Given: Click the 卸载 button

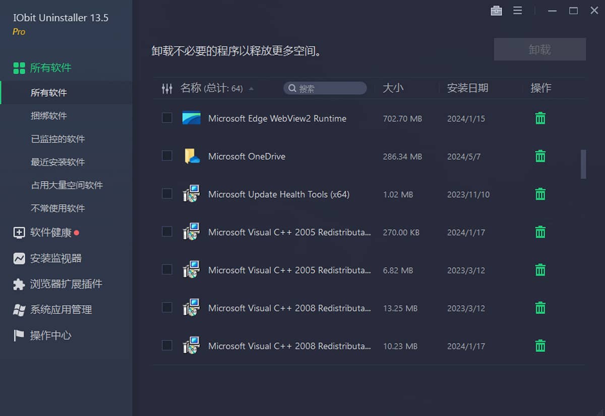Looking at the screenshot, I should coord(539,49).
